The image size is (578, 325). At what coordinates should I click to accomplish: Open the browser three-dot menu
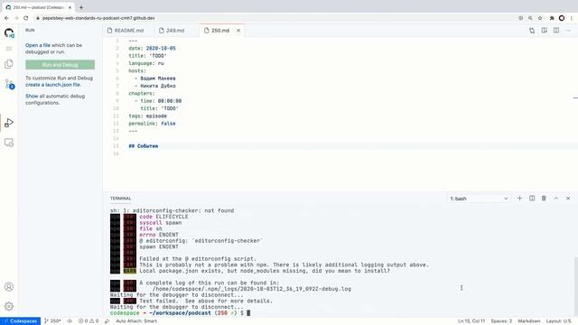(572, 18)
